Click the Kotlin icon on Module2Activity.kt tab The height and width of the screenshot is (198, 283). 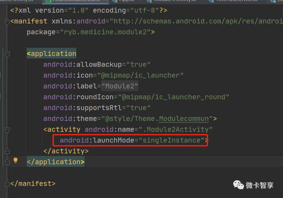point(1,1)
